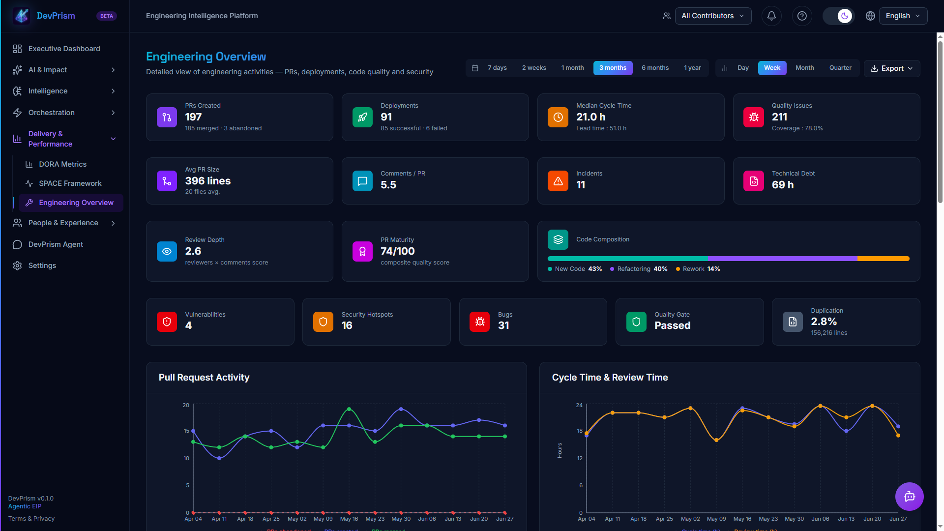Select the 6 months range
This screenshot has height=531, width=944.
pyautogui.click(x=655, y=68)
